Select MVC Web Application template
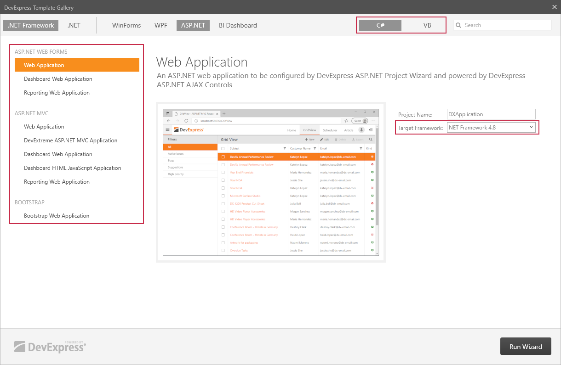Screen dimensions: 561x365 (77, 127)
